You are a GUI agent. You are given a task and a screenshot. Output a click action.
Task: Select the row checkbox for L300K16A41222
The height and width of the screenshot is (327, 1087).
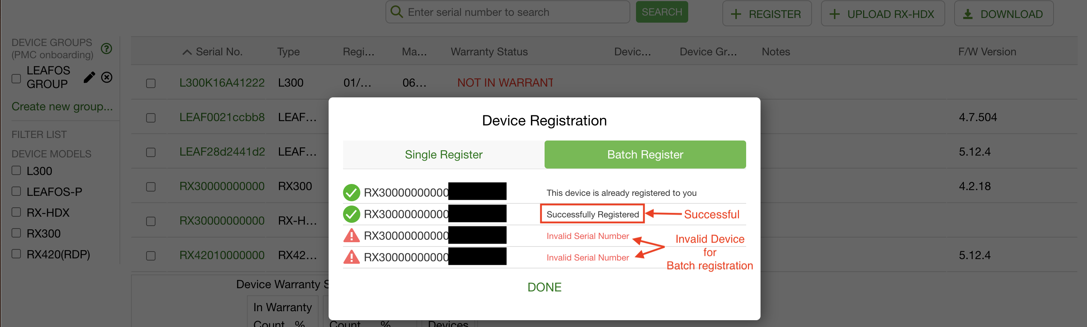pos(151,83)
